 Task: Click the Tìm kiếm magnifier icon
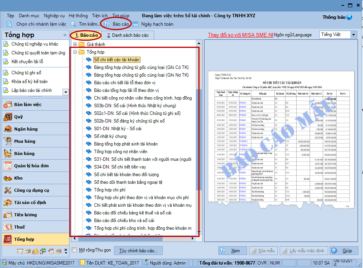point(73,24)
